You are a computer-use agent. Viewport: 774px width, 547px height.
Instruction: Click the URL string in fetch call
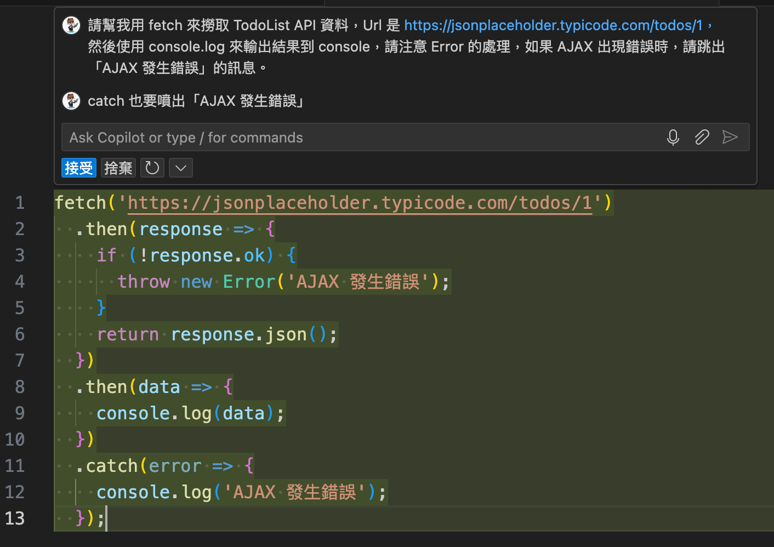tap(360, 203)
